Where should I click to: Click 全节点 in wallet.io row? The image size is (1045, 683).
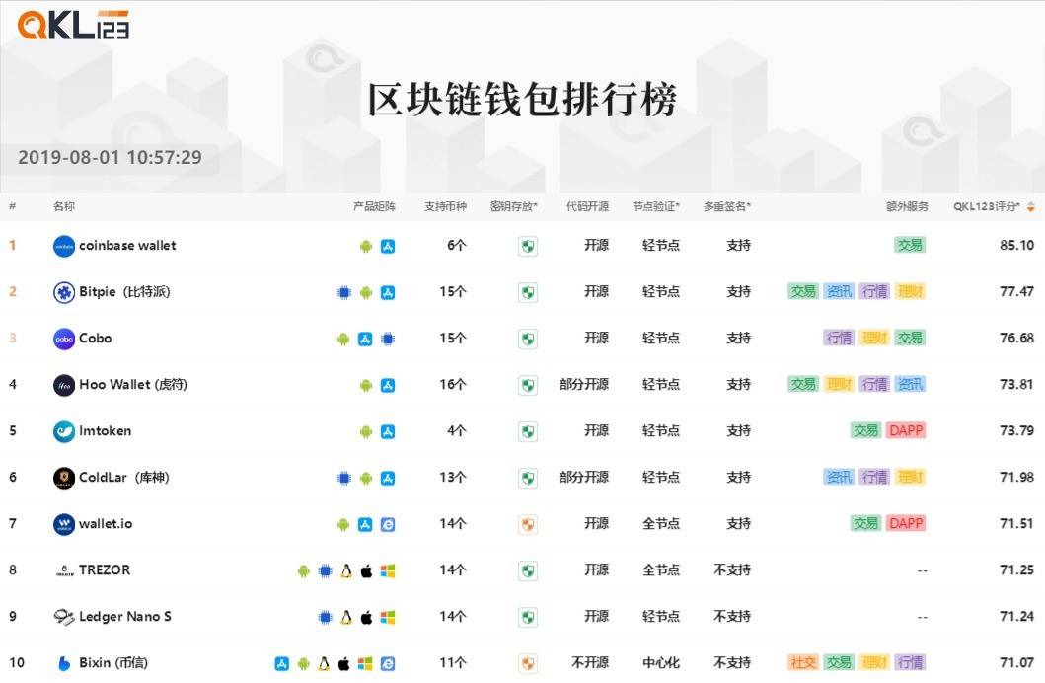coord(661,524)
